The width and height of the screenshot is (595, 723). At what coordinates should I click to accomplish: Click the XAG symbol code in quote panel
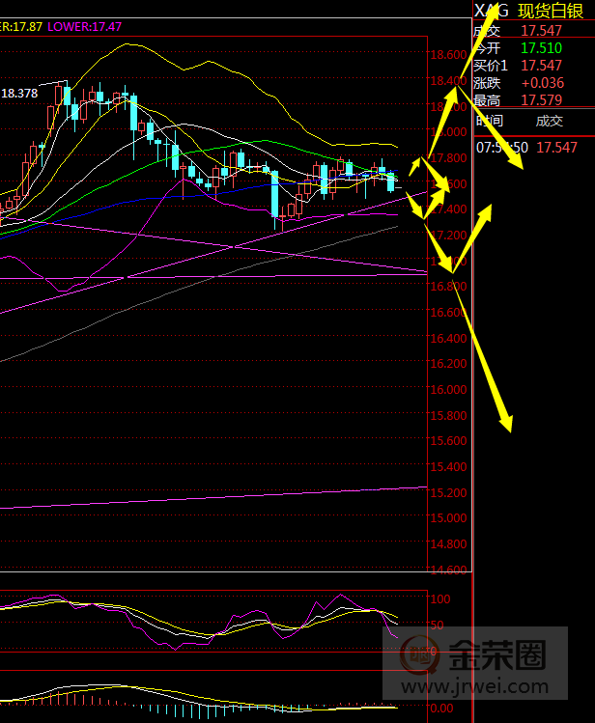[492, 11]
